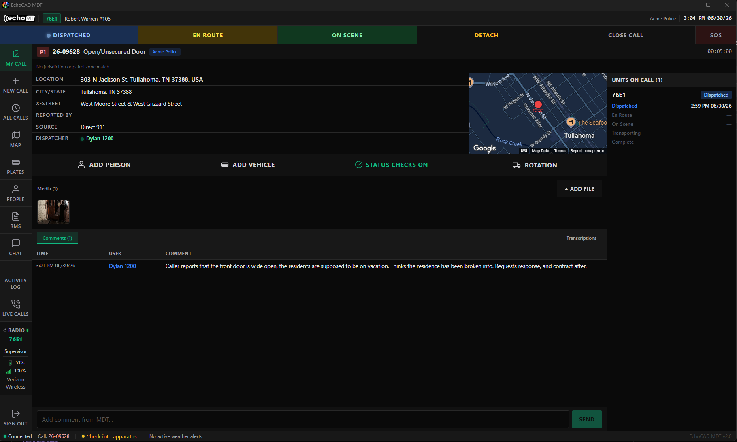Click the Direct 911 source value
Screen dimensions: 737x442
[93, 127]
